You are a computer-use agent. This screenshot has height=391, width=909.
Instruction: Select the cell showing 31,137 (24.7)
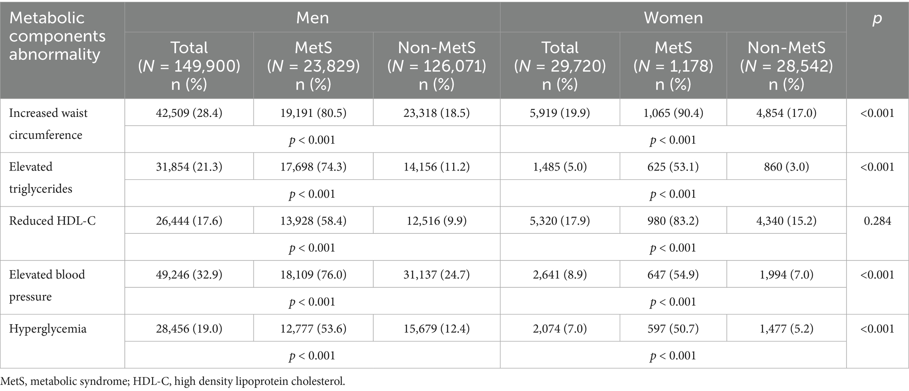pos(436,275)
